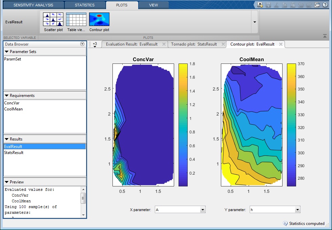332x230 pixels.
Task: Expand the plots gallery dropdown arrow
Action: tap(254, 22)
